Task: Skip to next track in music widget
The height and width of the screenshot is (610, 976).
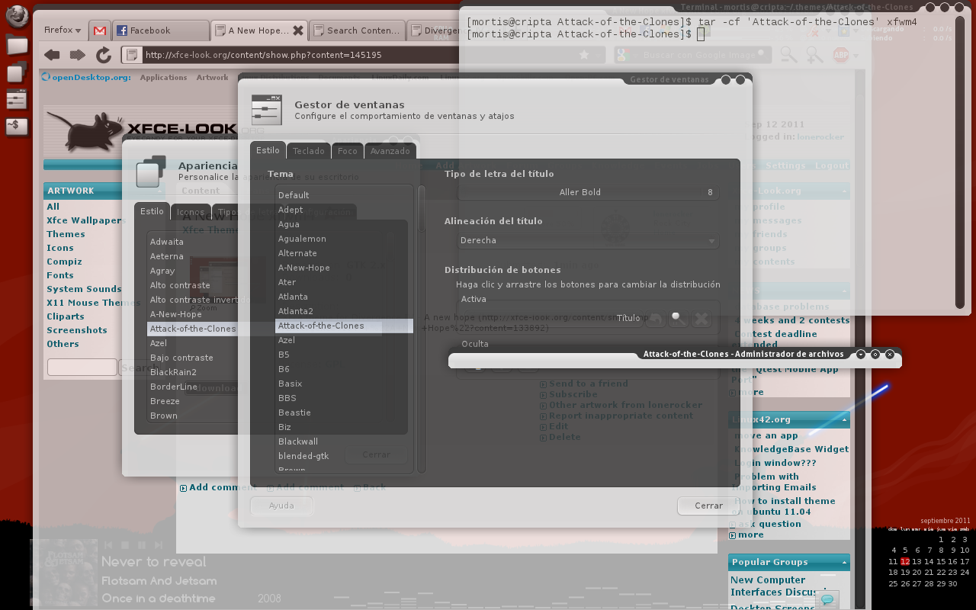Action: (x=159, y=545)
